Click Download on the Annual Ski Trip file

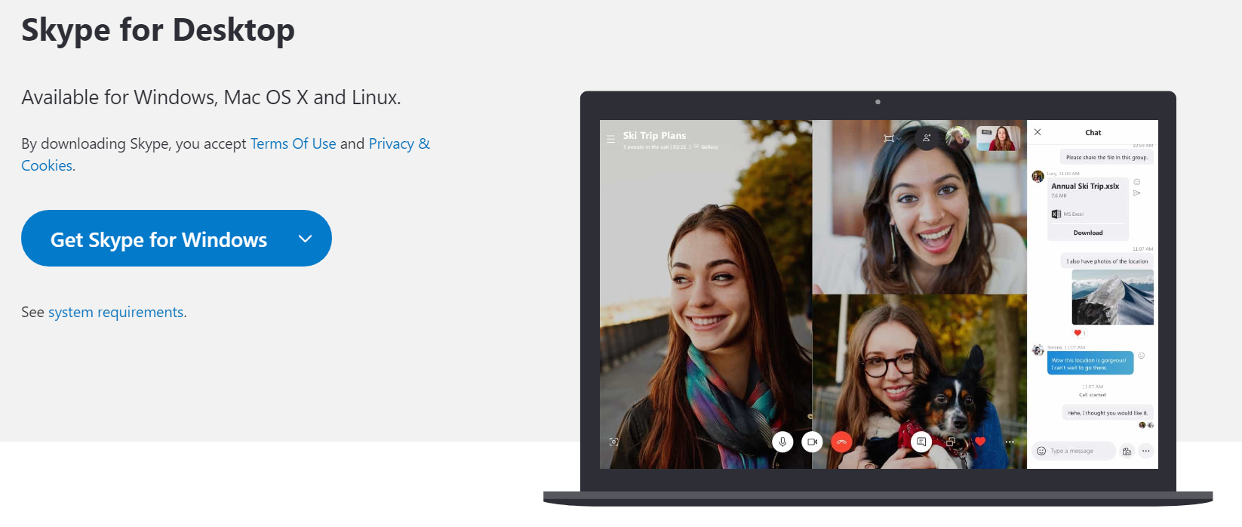point(1088,233)
